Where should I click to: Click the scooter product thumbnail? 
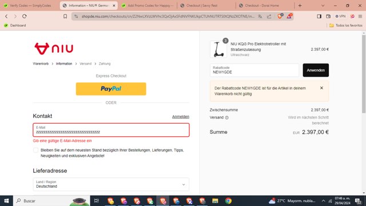coord(218,49)
